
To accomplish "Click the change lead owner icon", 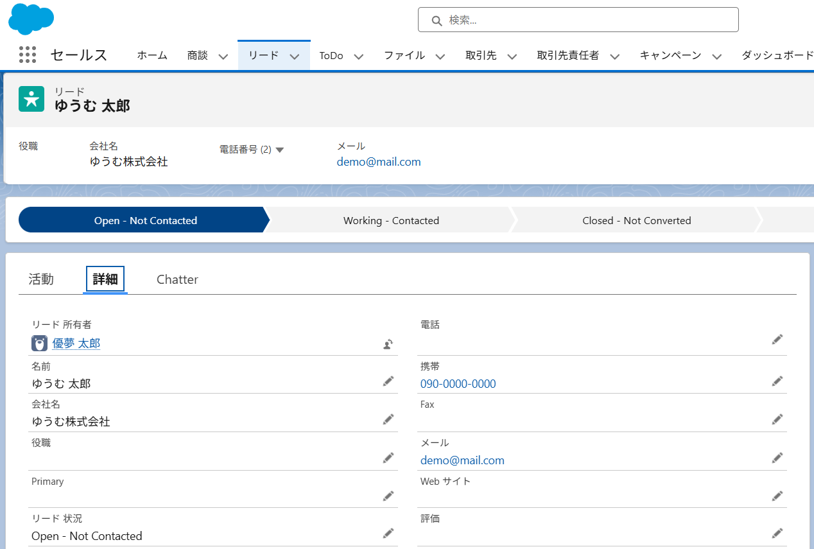I will [388, 344].
